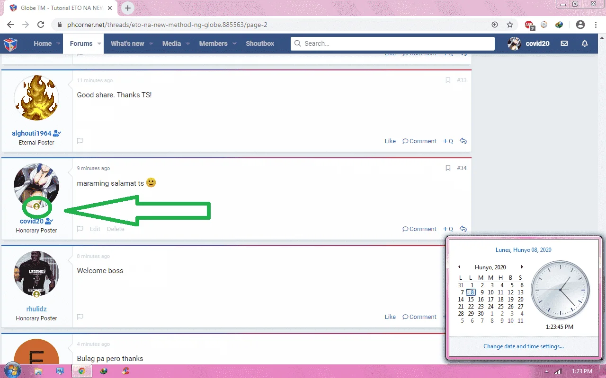Open the Chrome profile menu
This screenshot has height=378, width=606.
point(580,25)
